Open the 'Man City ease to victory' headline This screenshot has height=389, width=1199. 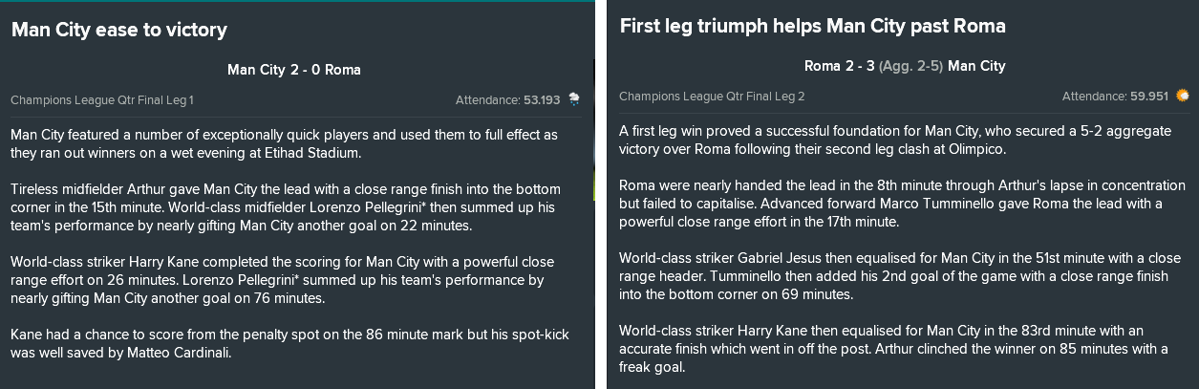point(119,30)
